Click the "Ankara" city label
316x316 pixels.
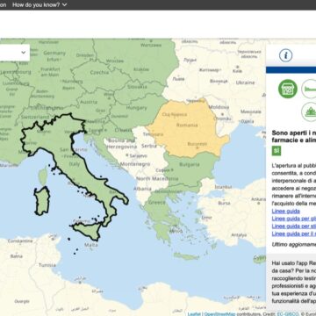point(258,199)
